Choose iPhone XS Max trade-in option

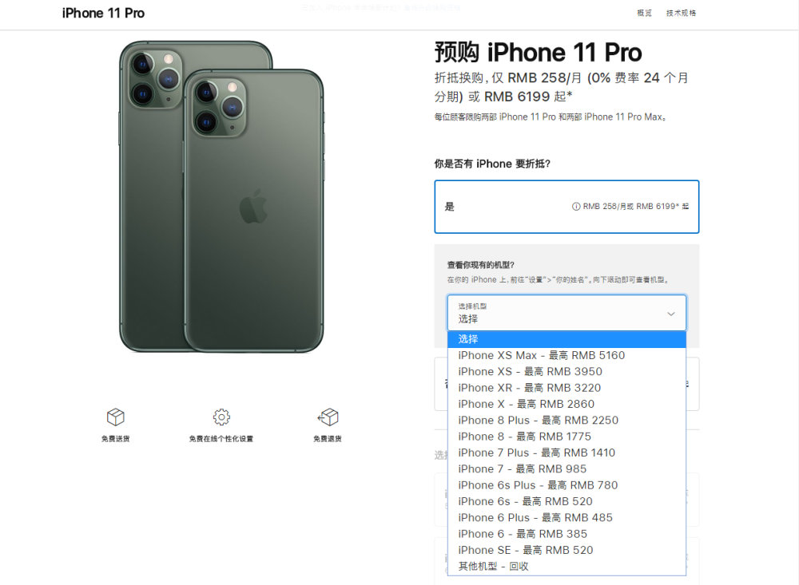click(566, 355)
